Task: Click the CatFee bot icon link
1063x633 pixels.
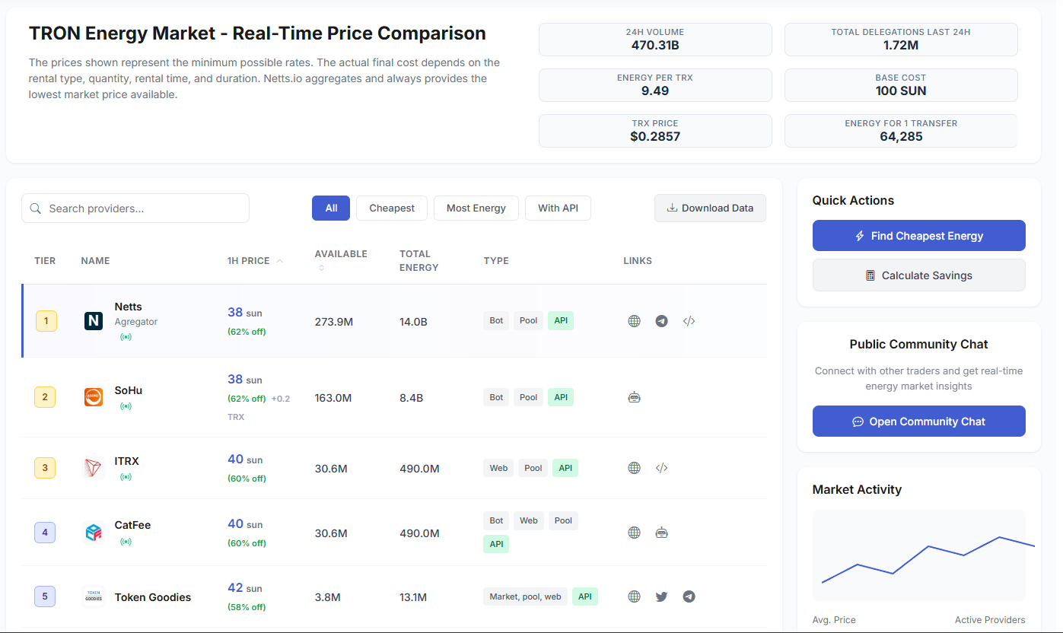Action: click(x=661, y=533)
